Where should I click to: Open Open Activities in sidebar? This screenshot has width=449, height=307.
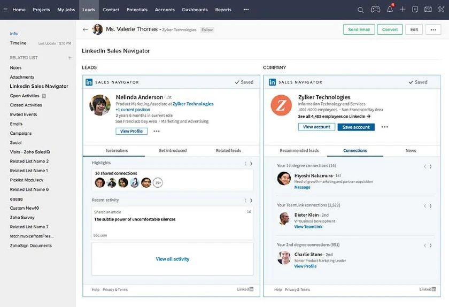25,96
